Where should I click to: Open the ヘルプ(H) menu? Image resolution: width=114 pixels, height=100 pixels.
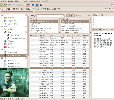(x=45, y=1)
